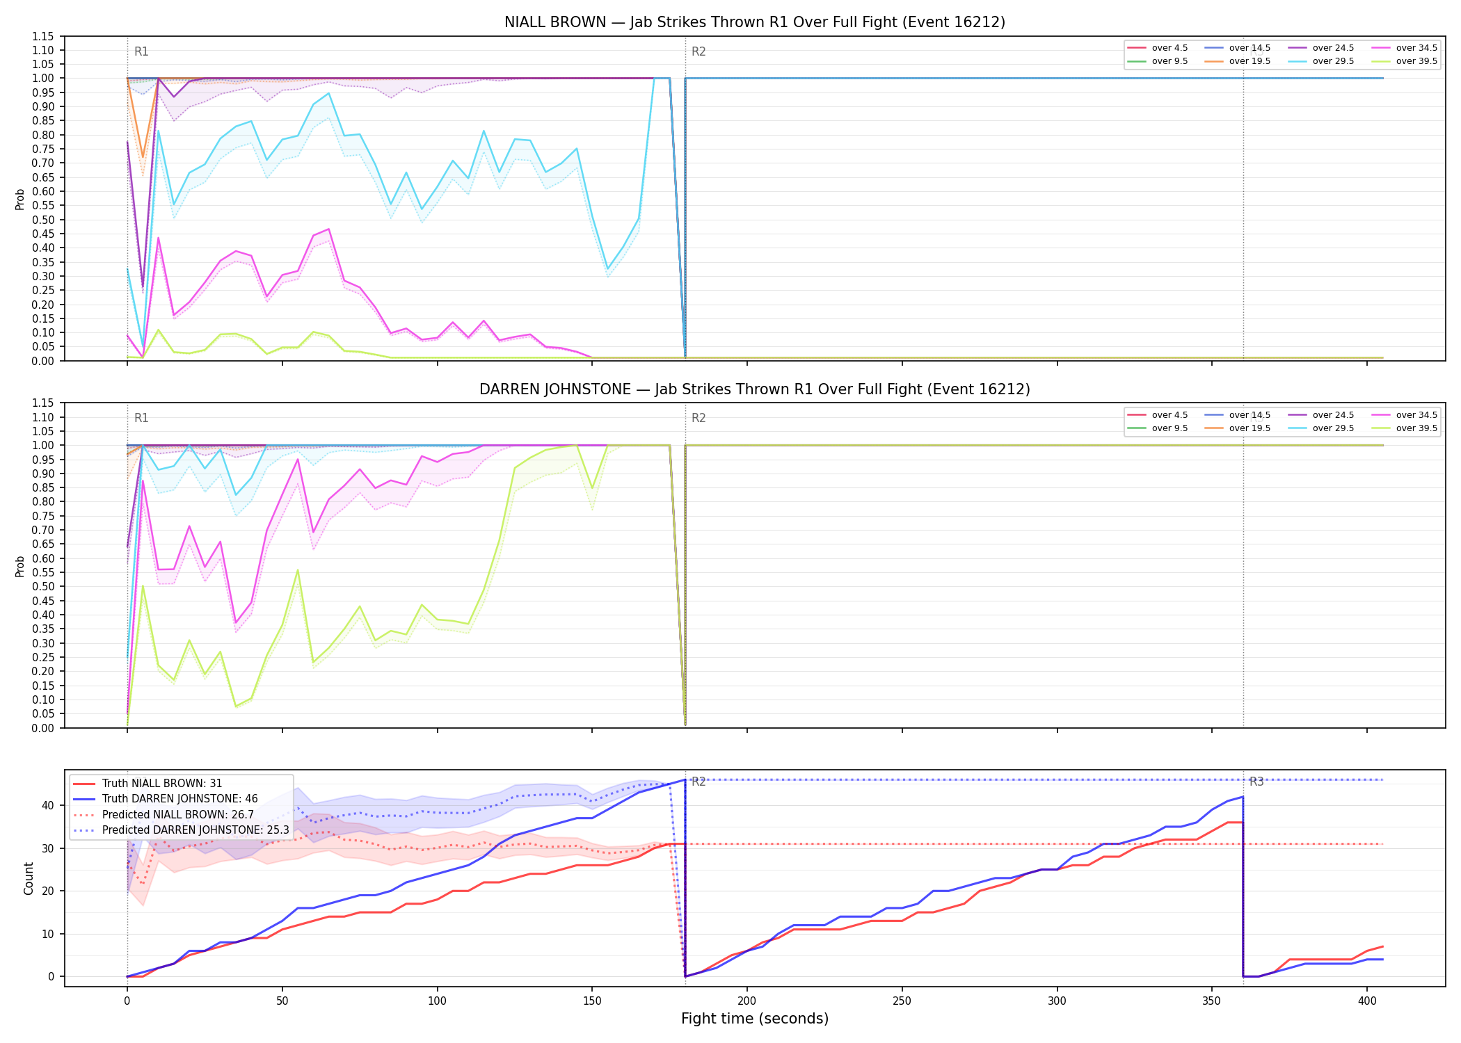The width and height of the screenshot is (1461, 1043).
Task: Click the x-axis tick label 50
Action: [x=282, y=1001]
